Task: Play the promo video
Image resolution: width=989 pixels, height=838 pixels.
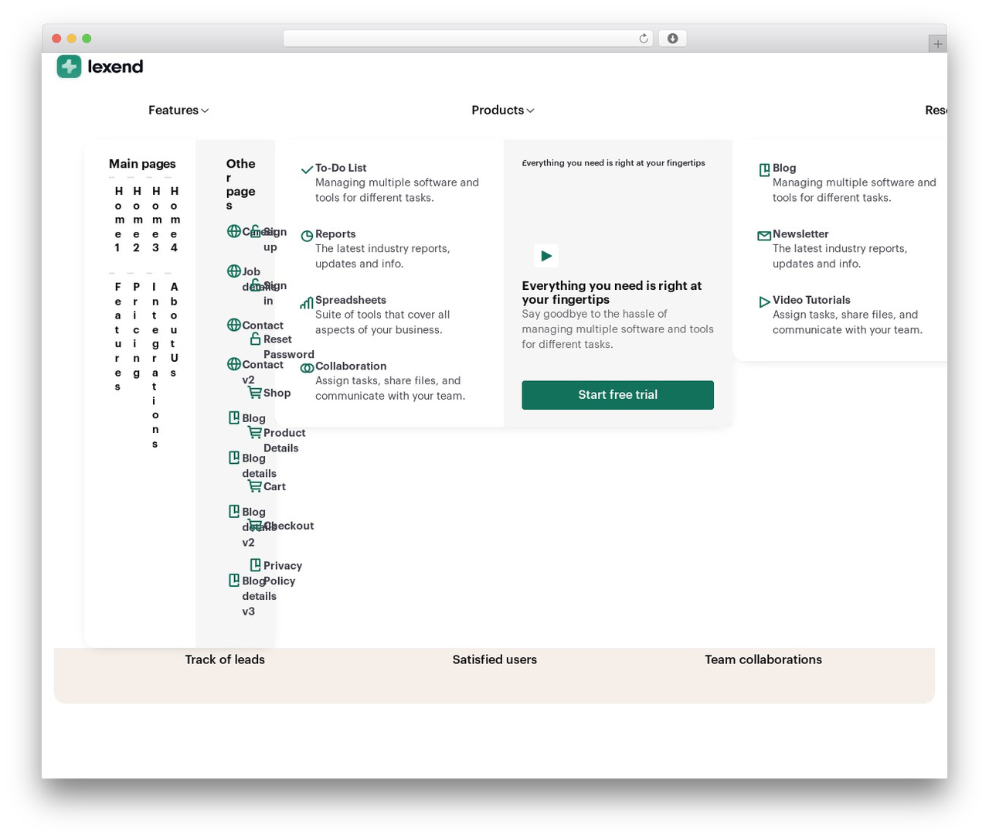Action: click(x=546, y=256)
